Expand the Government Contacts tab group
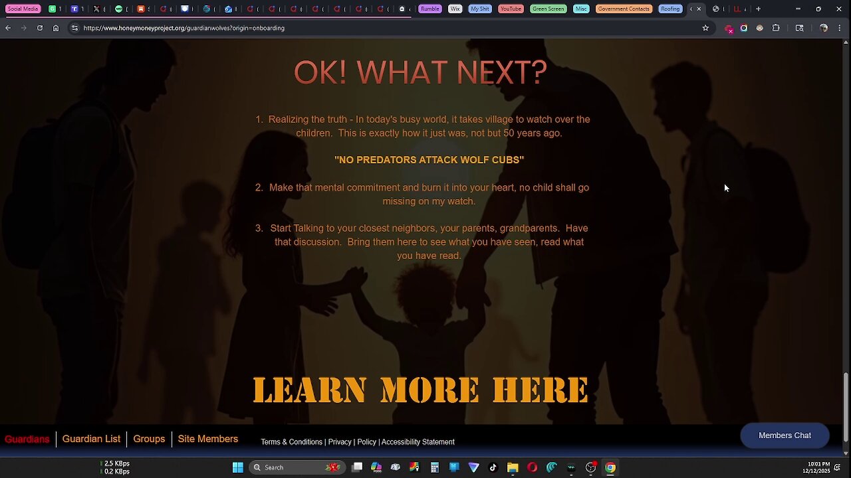Screen dimensions: 851x478 tap(624, 9)
